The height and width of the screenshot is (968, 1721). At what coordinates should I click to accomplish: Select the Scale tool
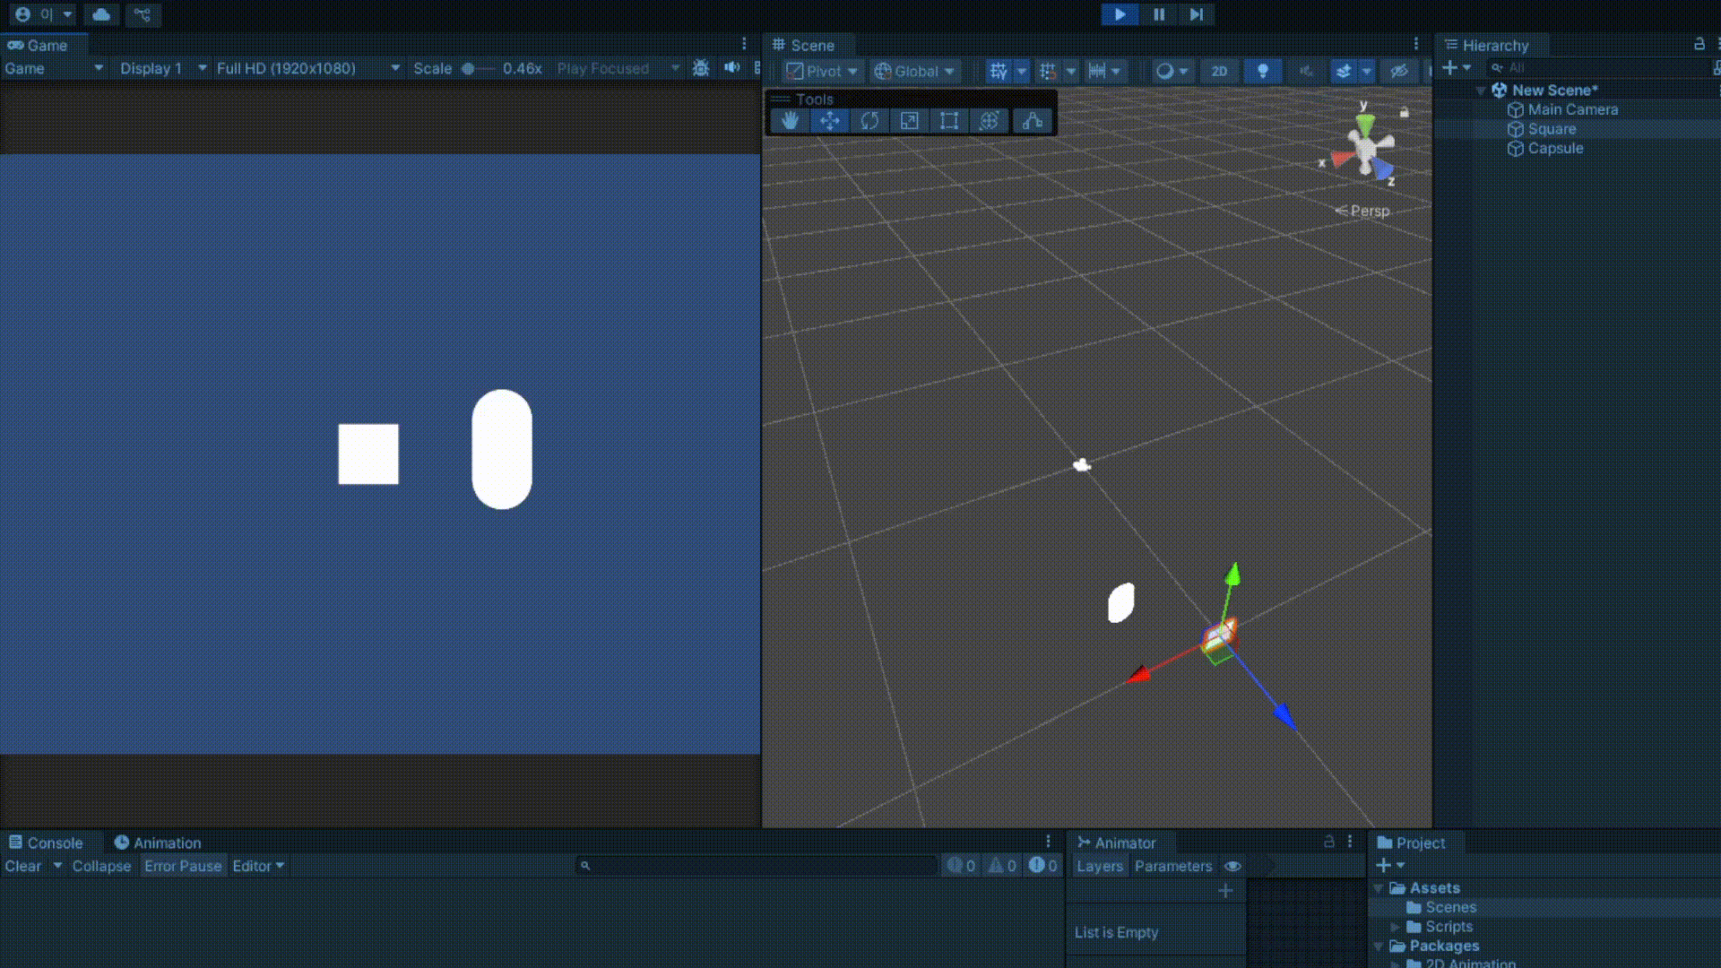(909, 121)
